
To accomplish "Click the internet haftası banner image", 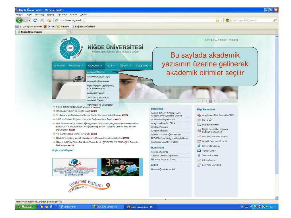I will coord(90,186).
